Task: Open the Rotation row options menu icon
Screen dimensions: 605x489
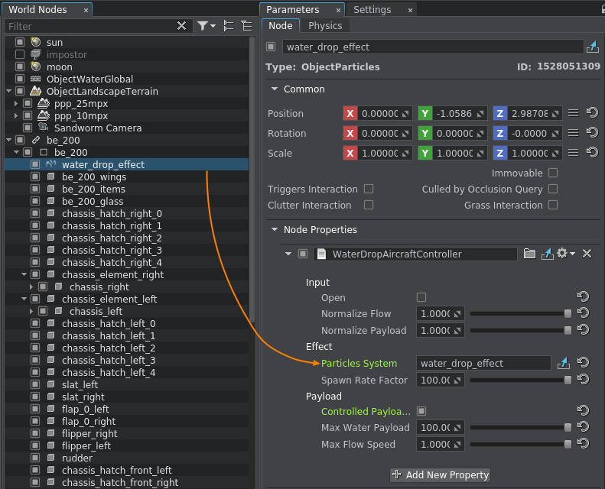Action: coord(573,133)
